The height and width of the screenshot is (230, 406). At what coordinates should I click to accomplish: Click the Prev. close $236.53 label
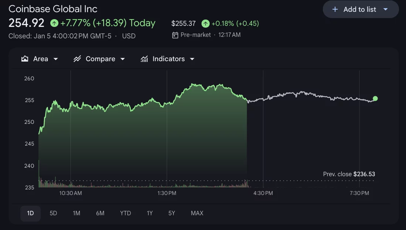pos(349,174)
